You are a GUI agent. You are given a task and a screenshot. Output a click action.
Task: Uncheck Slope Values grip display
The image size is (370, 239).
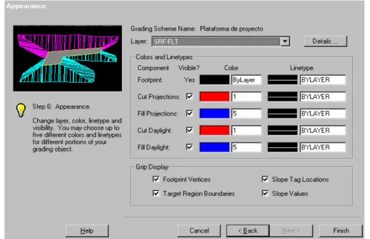(x=265, y=193)
